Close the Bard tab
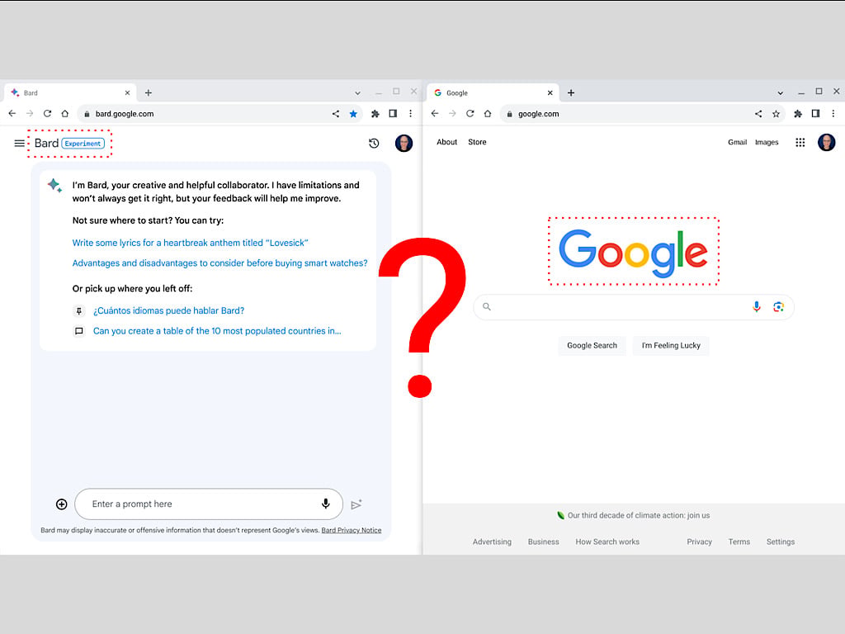 [127, 92]
